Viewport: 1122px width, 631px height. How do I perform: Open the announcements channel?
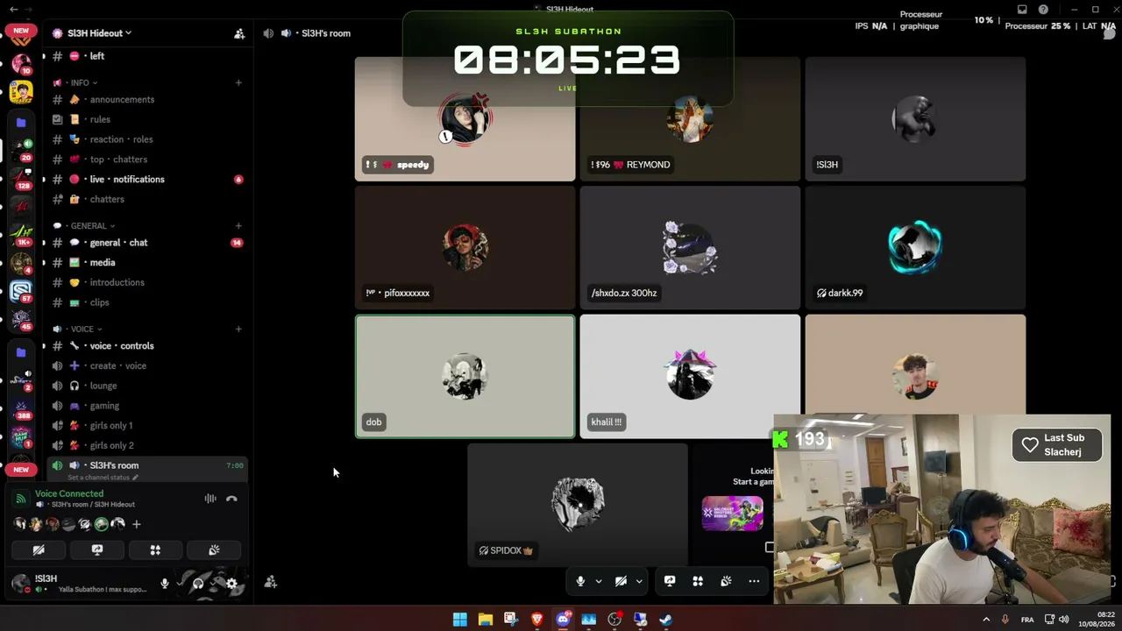tap(147, 100)
